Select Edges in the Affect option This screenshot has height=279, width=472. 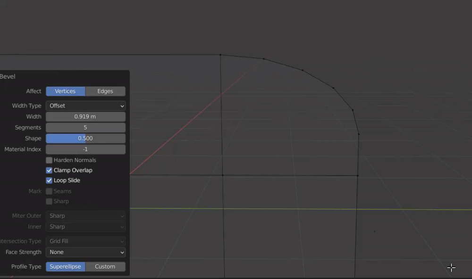(105, 91)
